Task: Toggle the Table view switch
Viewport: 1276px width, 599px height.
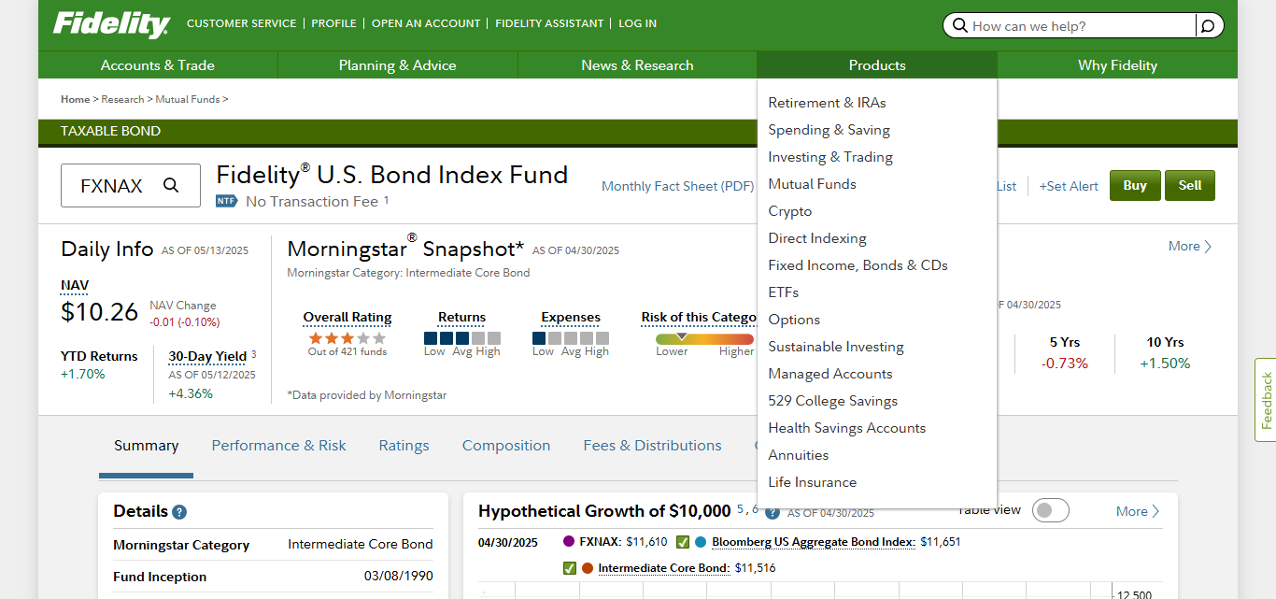Action: tap(1051, 510)
